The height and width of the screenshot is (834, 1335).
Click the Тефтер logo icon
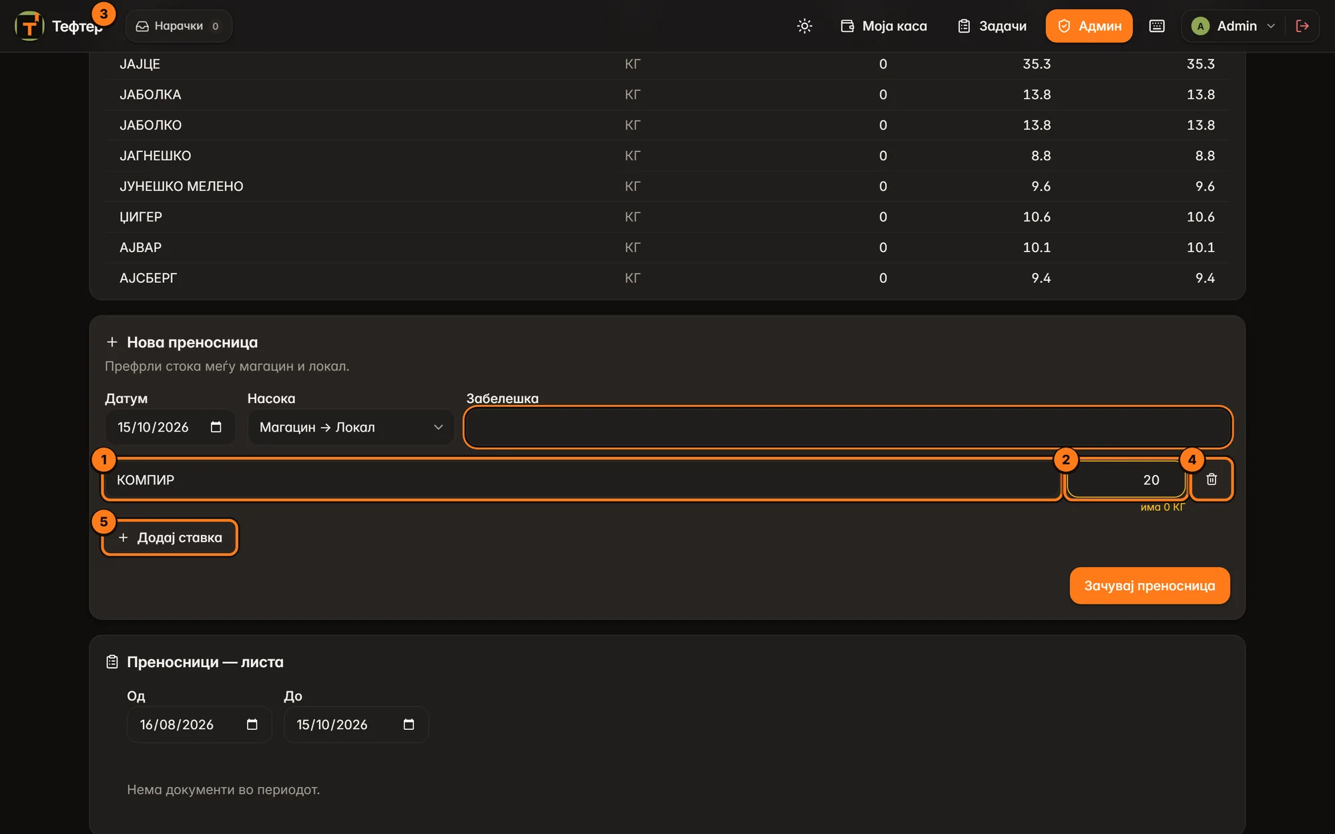(x=29, y=26)
